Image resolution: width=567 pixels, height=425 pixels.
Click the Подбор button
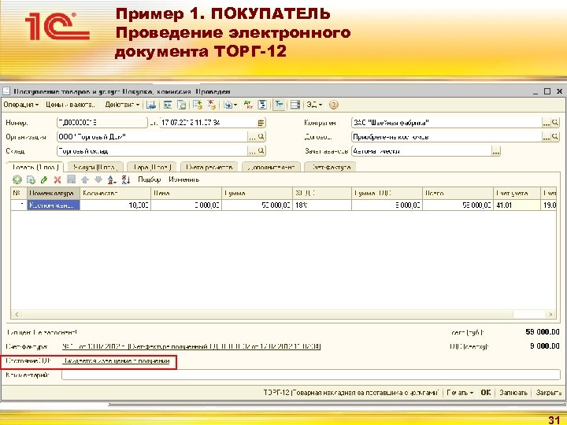click(150, 179)
